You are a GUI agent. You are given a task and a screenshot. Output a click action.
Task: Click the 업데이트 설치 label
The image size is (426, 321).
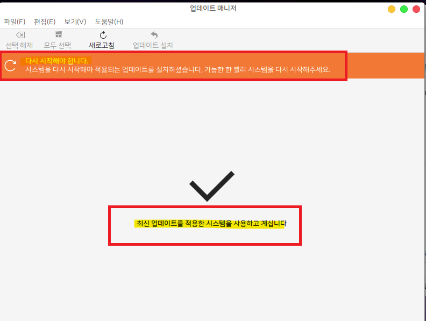(153, 45)
